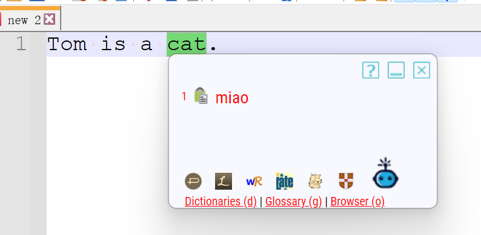Switch to the new 2 tab
The image size is (481, 235).
(24, 20)
